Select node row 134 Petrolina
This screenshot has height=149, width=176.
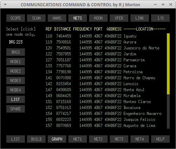(94, 72)
